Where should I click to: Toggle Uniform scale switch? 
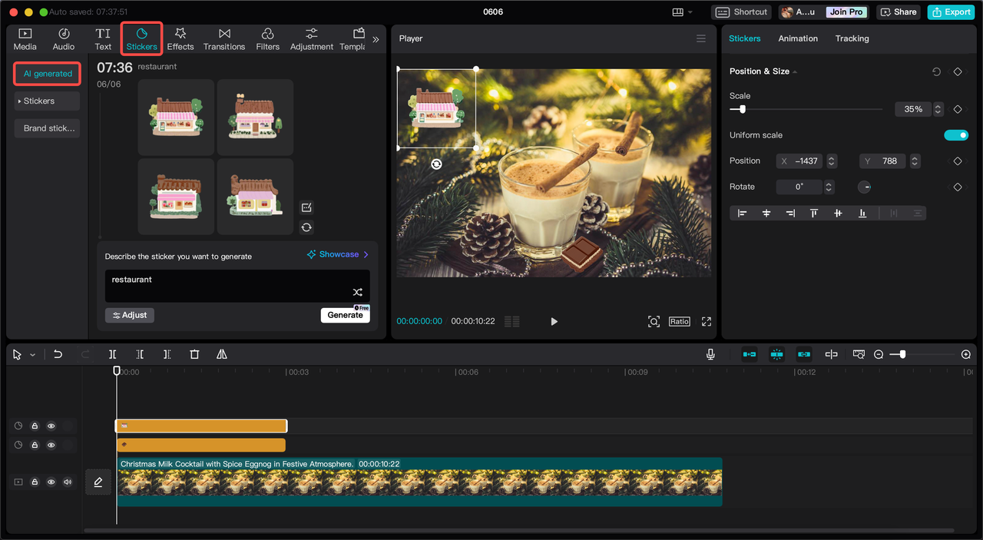click(956, 135)
